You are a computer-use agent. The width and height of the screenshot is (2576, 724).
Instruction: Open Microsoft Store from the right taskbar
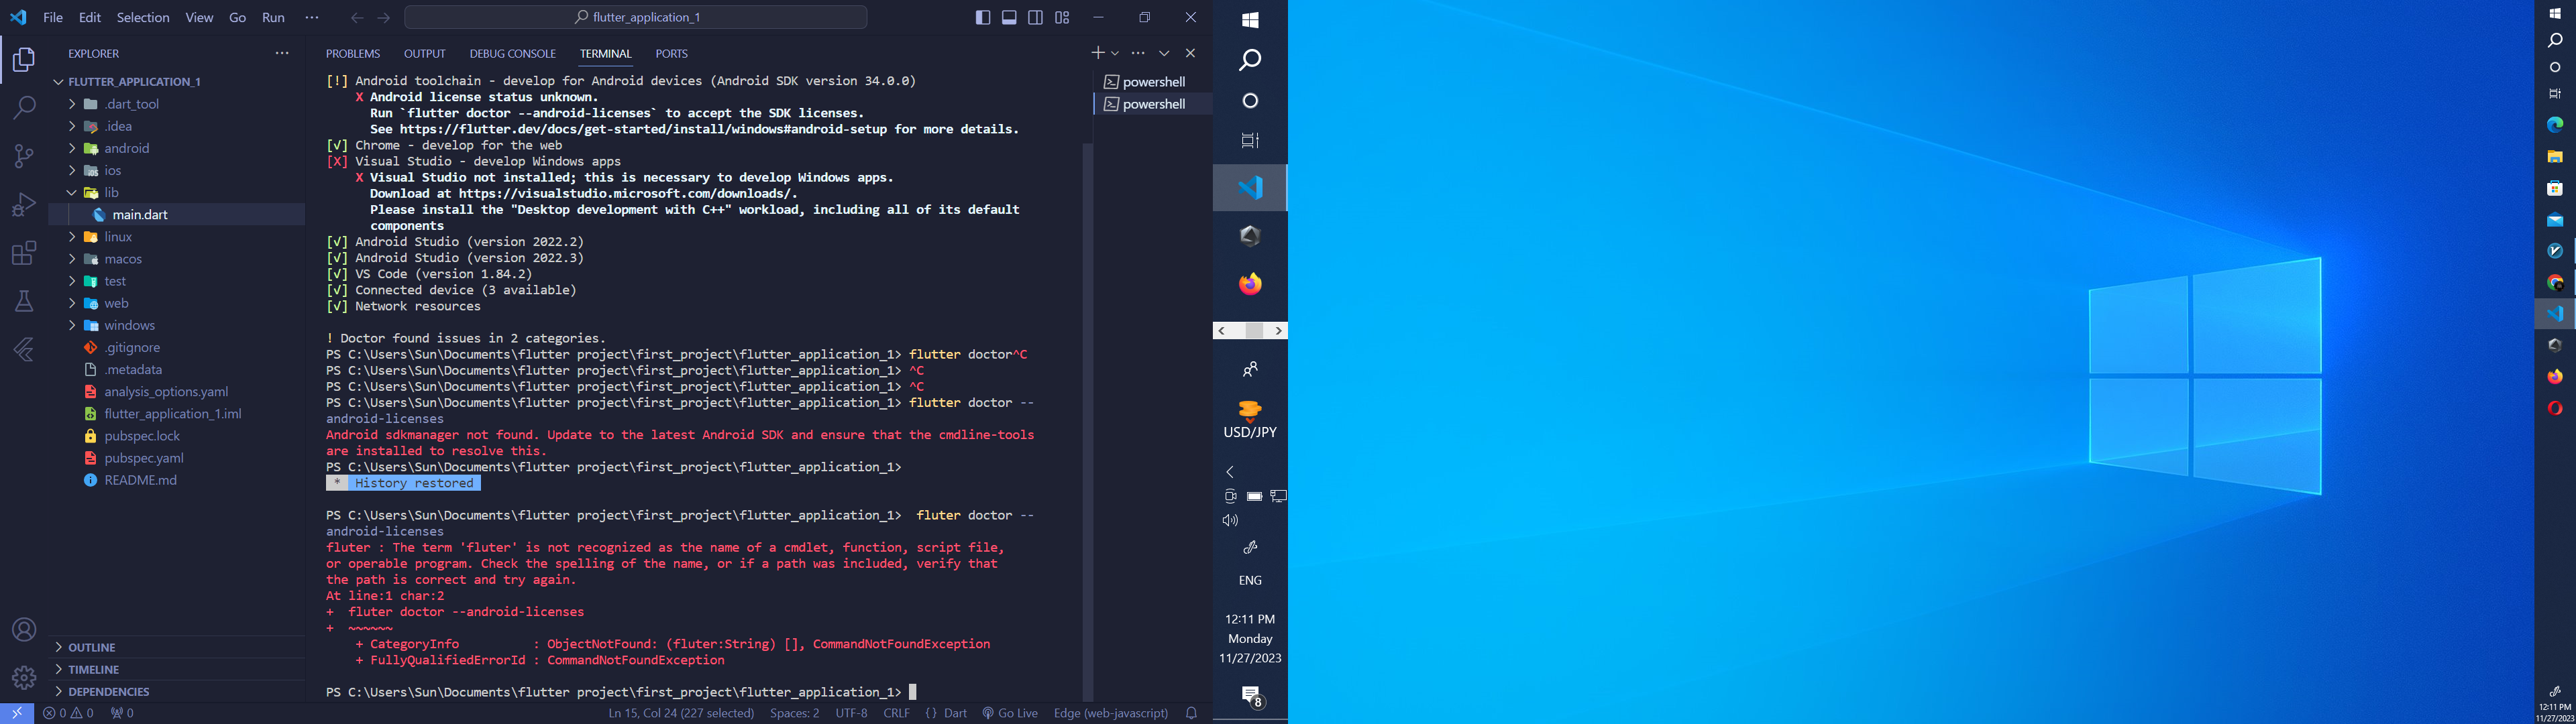[2555, 188]
